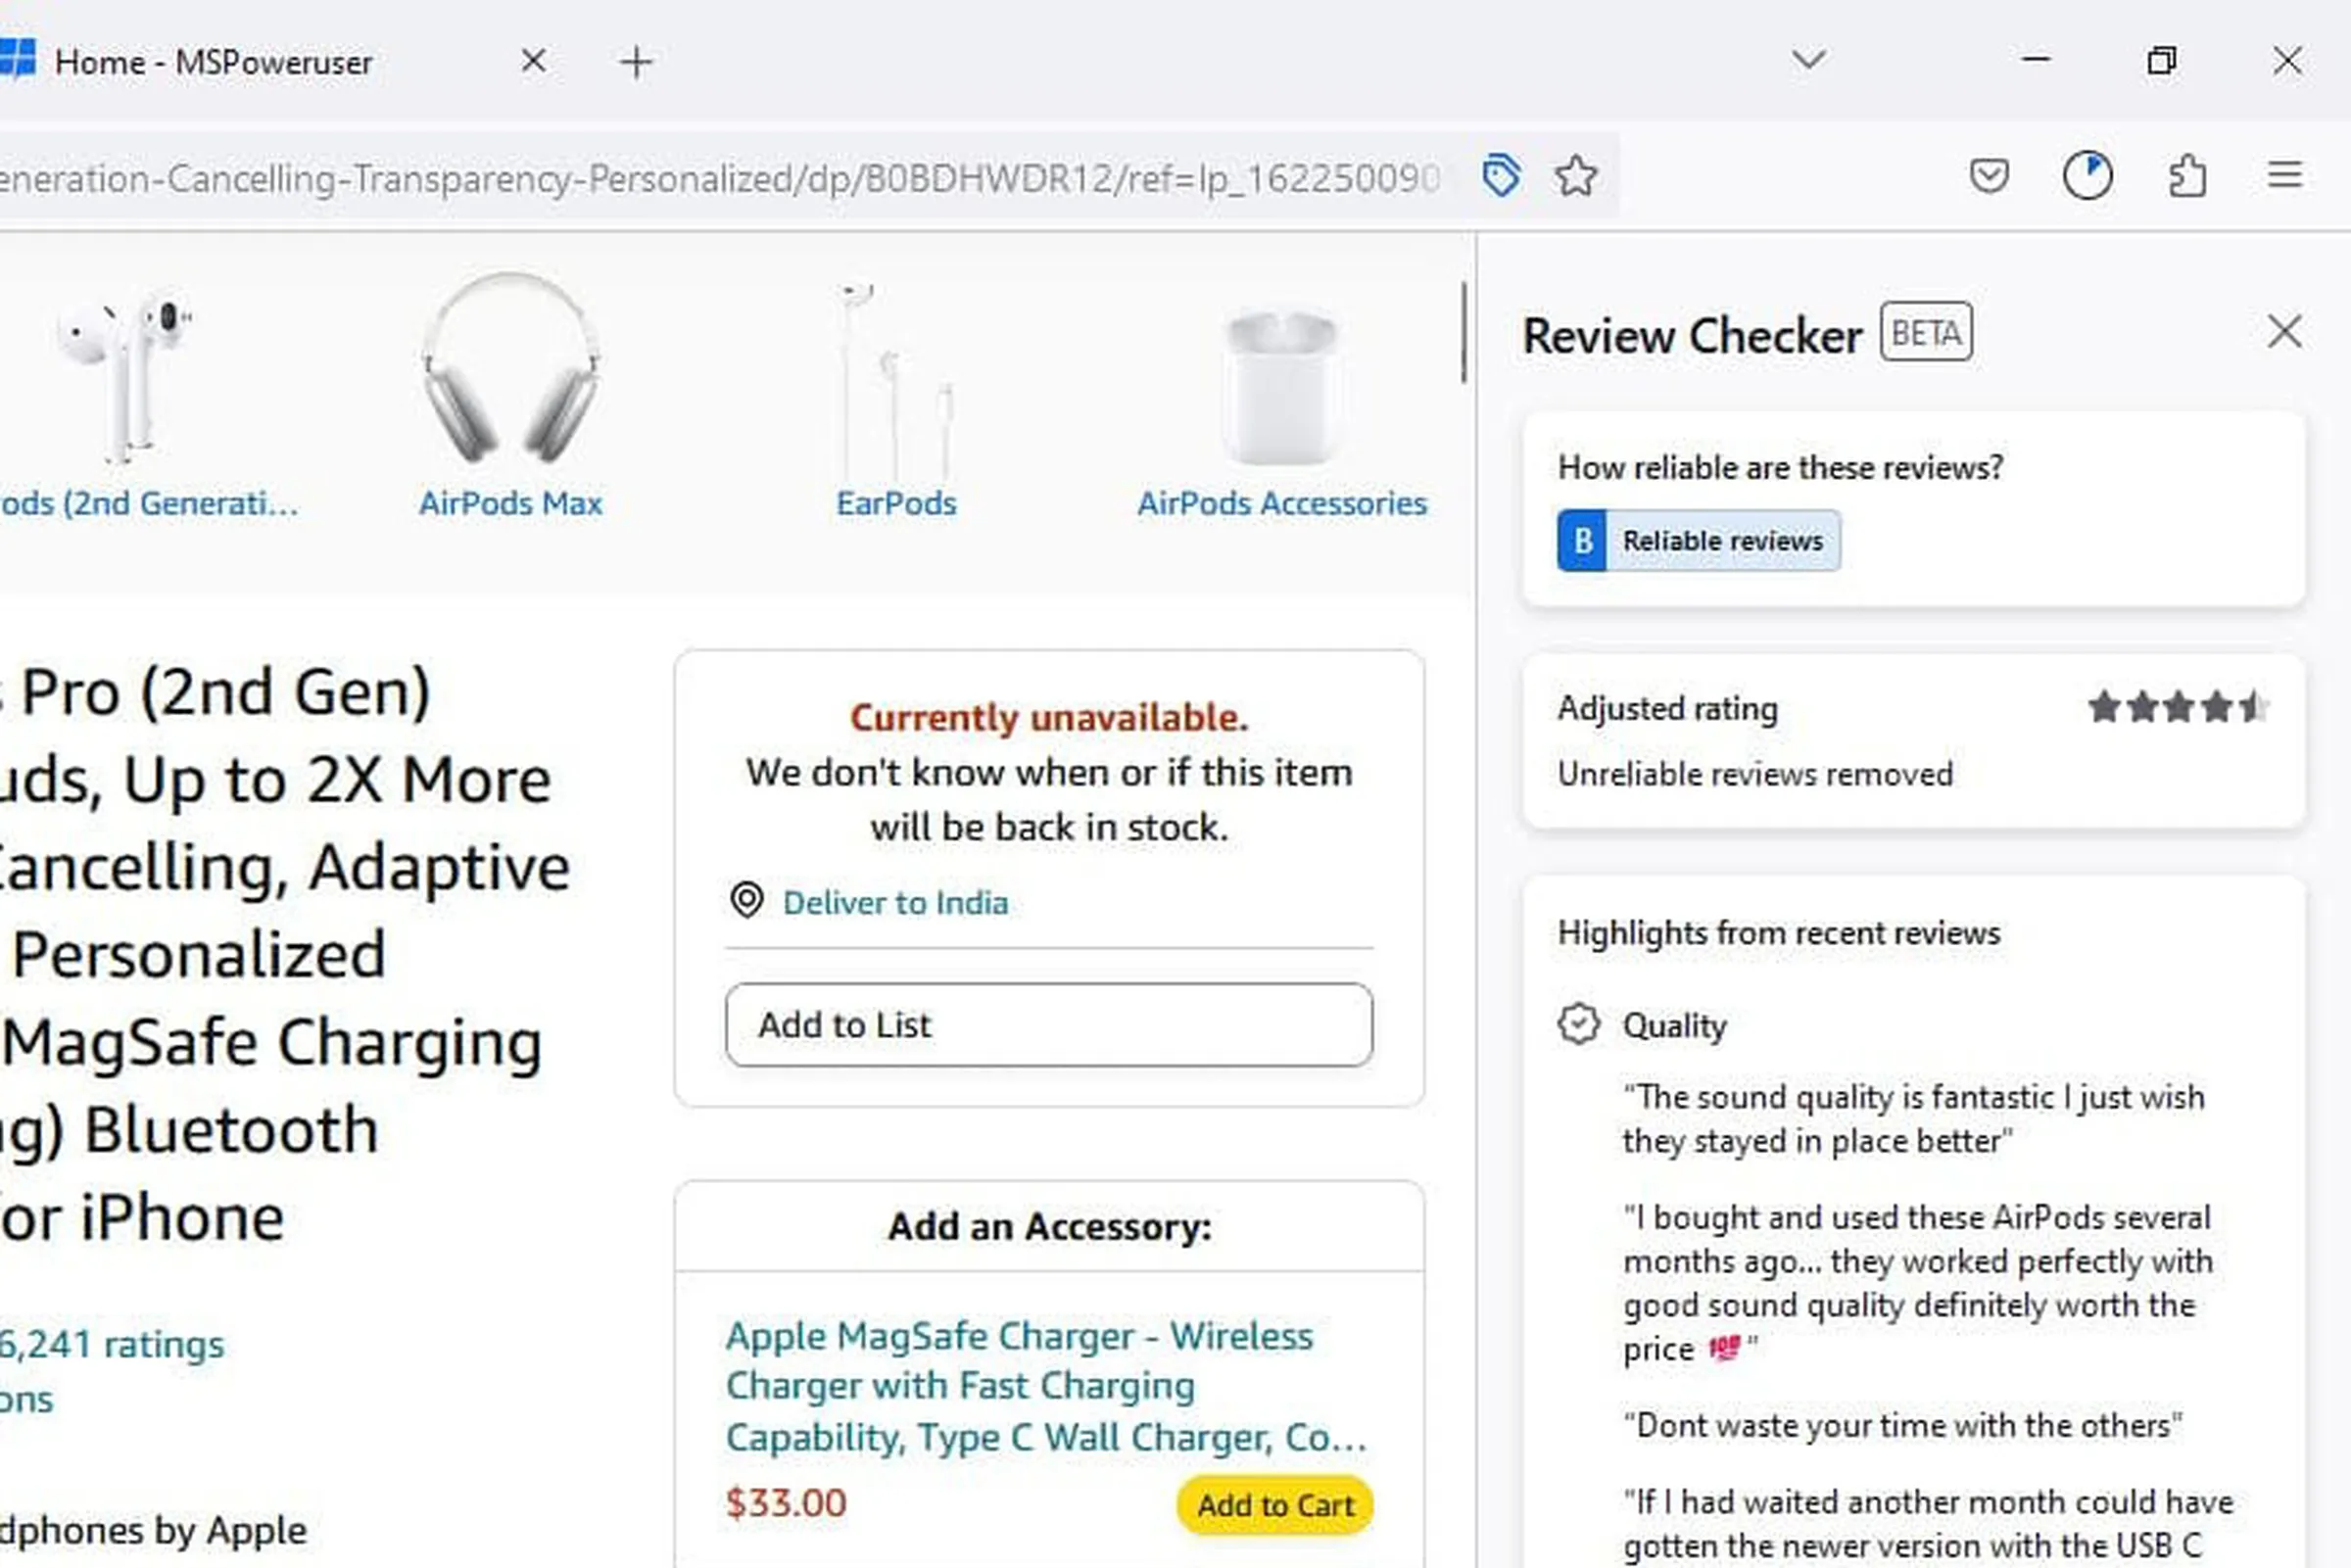Open the Deliver to India link
2351x1568 pixels.
[x=895, y=903]
